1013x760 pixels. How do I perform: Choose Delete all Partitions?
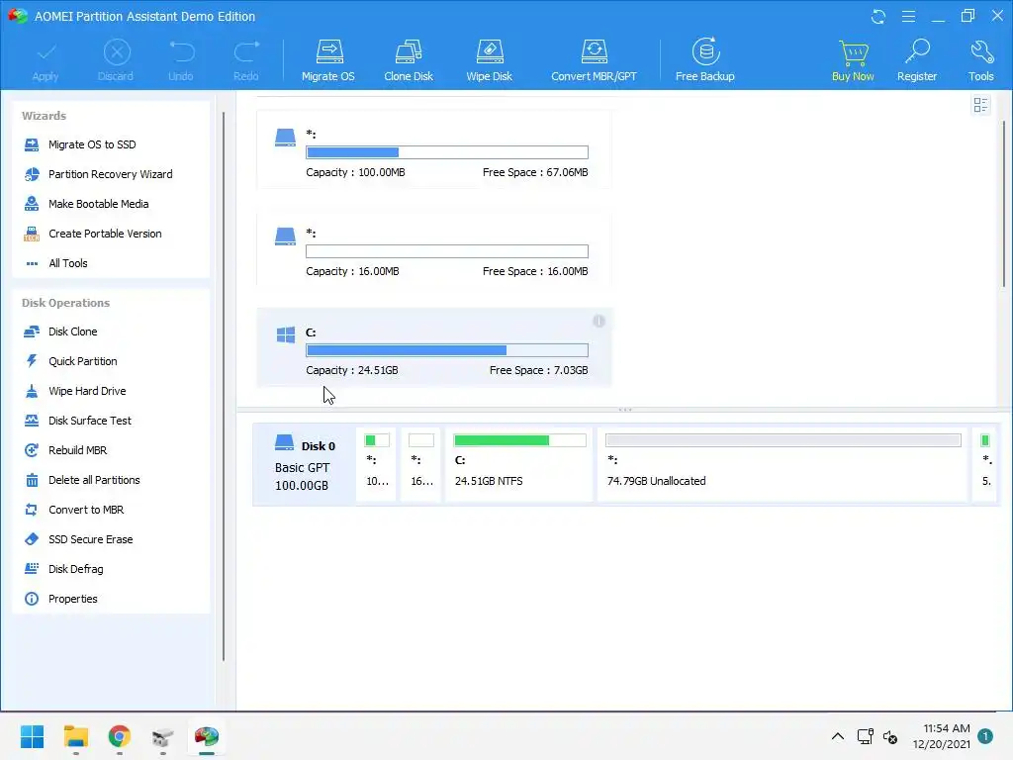94,480
